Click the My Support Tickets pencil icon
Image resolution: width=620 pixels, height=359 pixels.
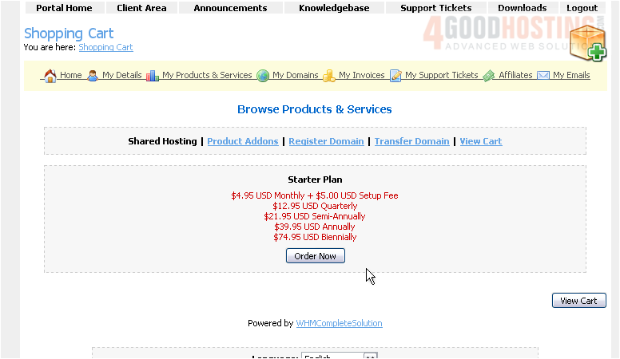[x=395, y=76]
